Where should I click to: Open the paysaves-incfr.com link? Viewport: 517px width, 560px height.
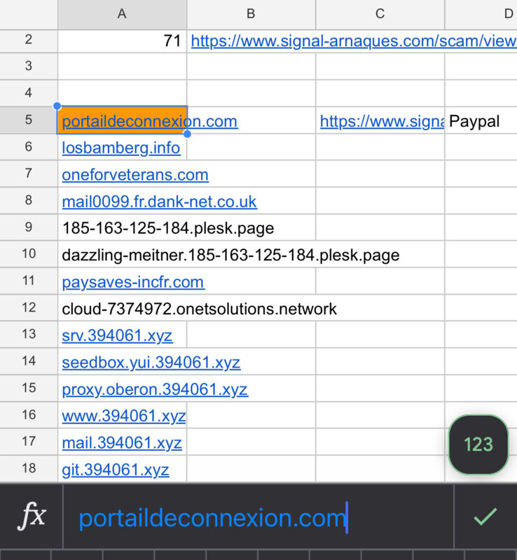tap(132, 282)
